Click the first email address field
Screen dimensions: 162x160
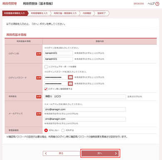coord(85,110)
